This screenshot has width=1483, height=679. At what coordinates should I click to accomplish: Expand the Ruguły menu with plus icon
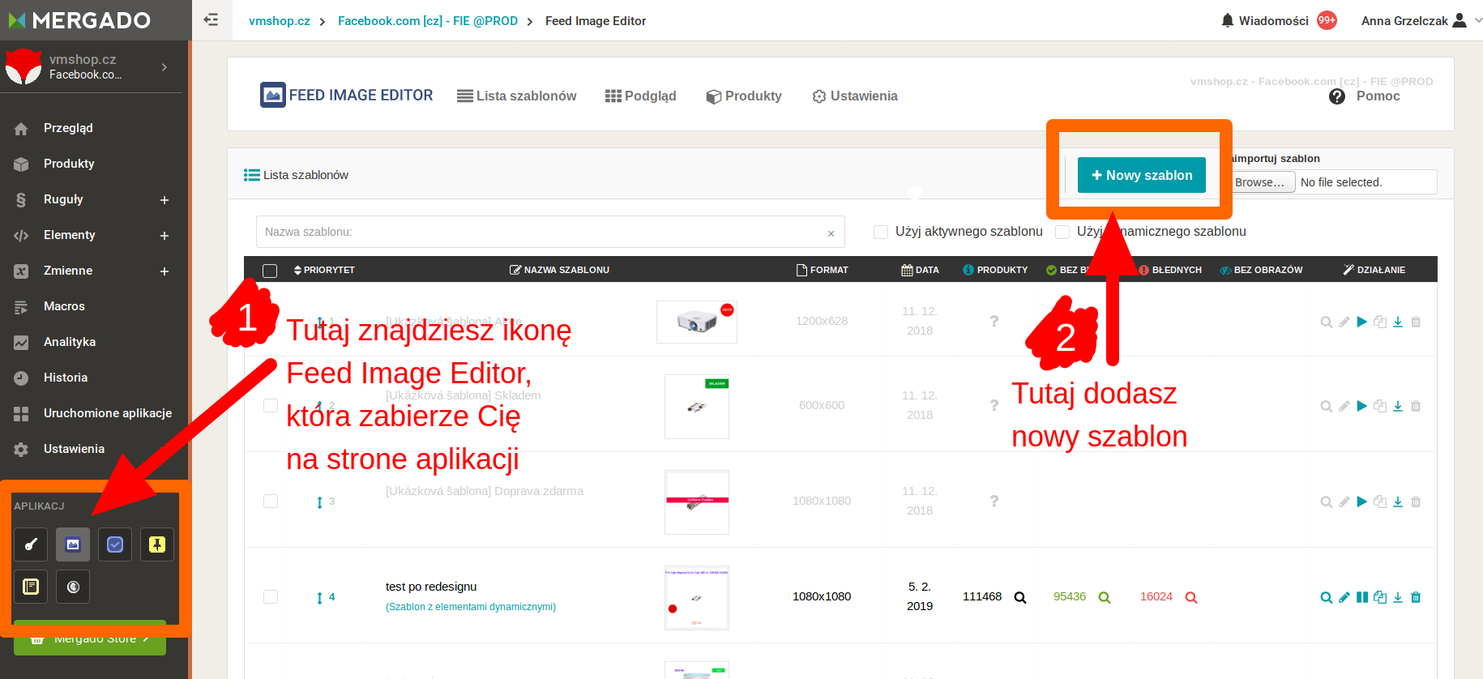point(165,200)
